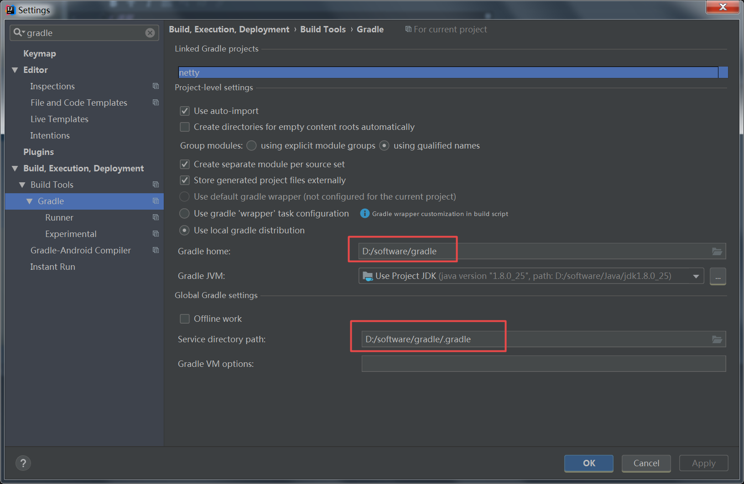Image resolution: width=744 pixels, height=484 pixels.
Task: Click the For current project icon
Action: click(x=408, y=29)
